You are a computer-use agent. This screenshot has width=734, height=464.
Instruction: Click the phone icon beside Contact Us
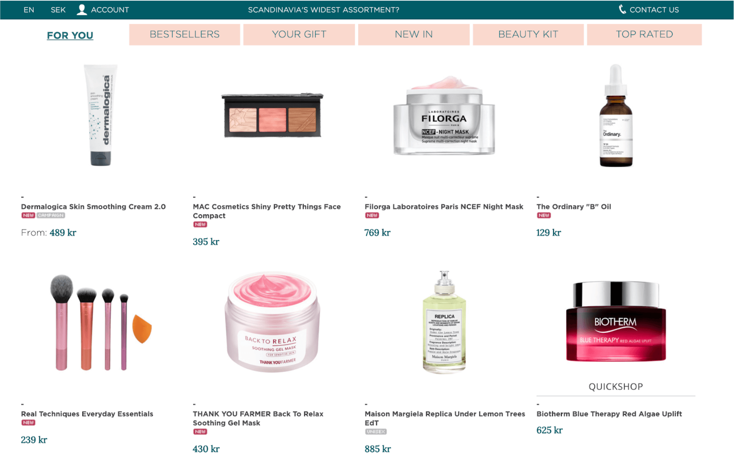tap(622, 9)
